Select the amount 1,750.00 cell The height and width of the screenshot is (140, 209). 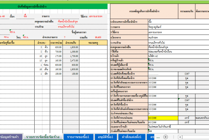tap(71, 56)
